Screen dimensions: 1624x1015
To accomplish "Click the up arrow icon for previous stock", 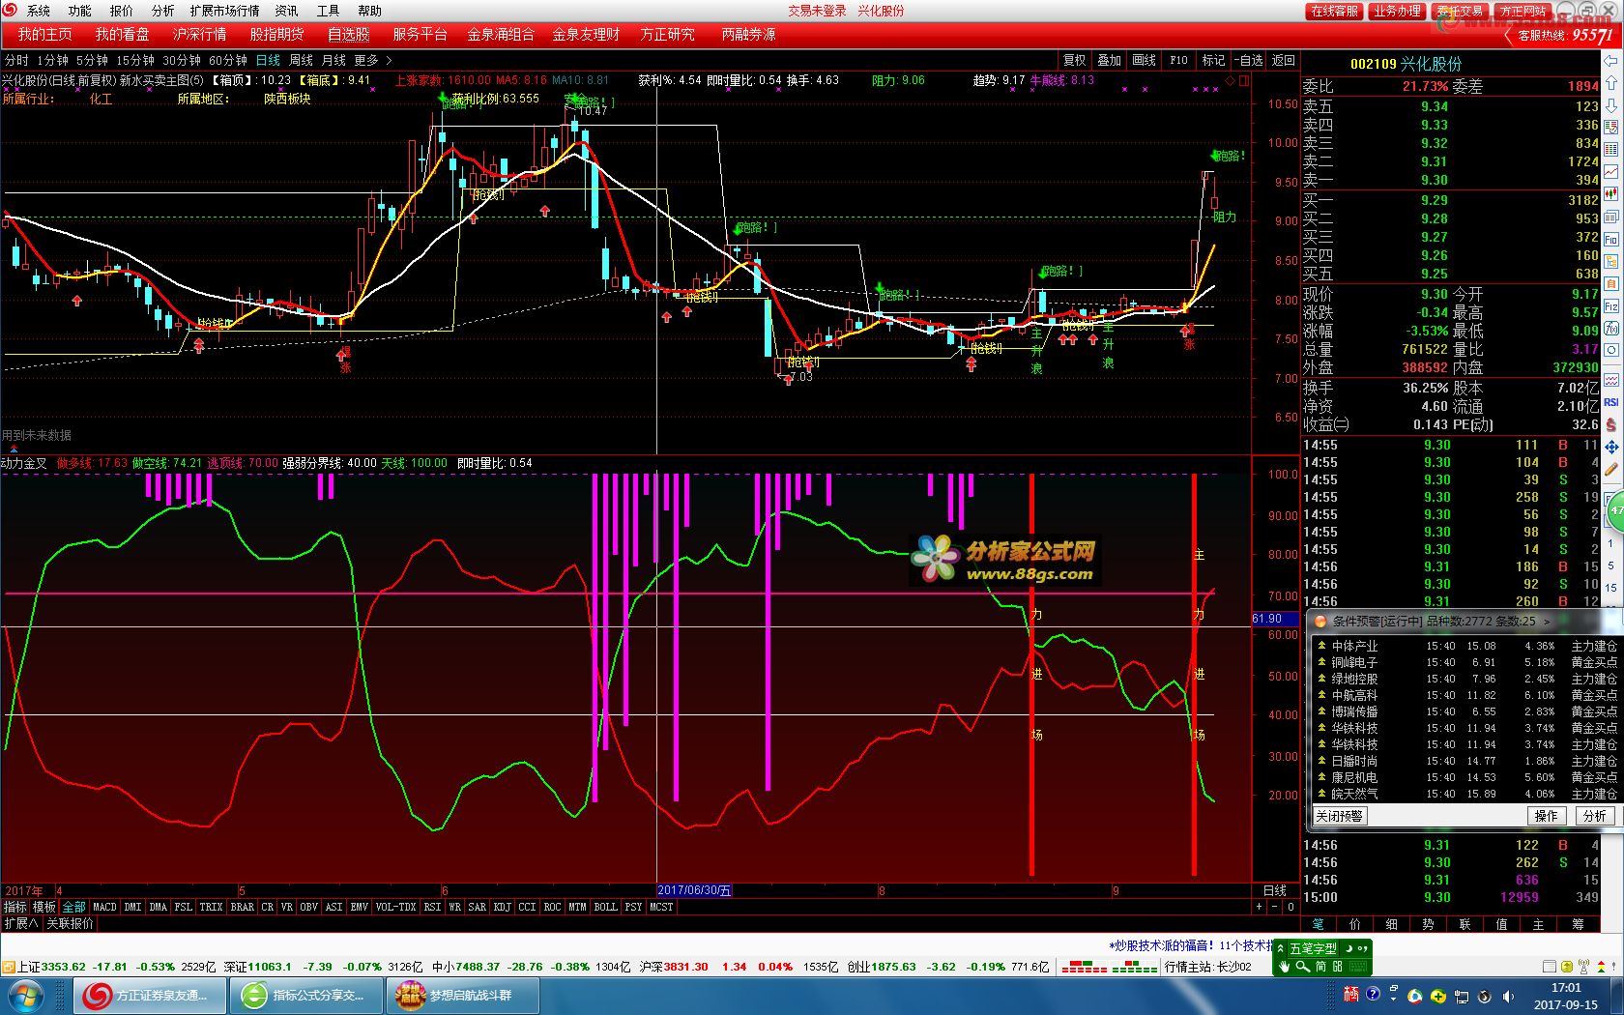I will (1611, 83).
